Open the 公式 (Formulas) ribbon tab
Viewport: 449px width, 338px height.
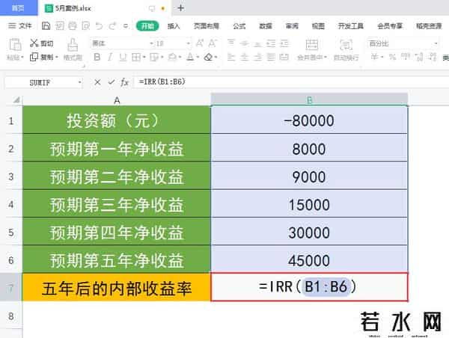pos(239,25)
